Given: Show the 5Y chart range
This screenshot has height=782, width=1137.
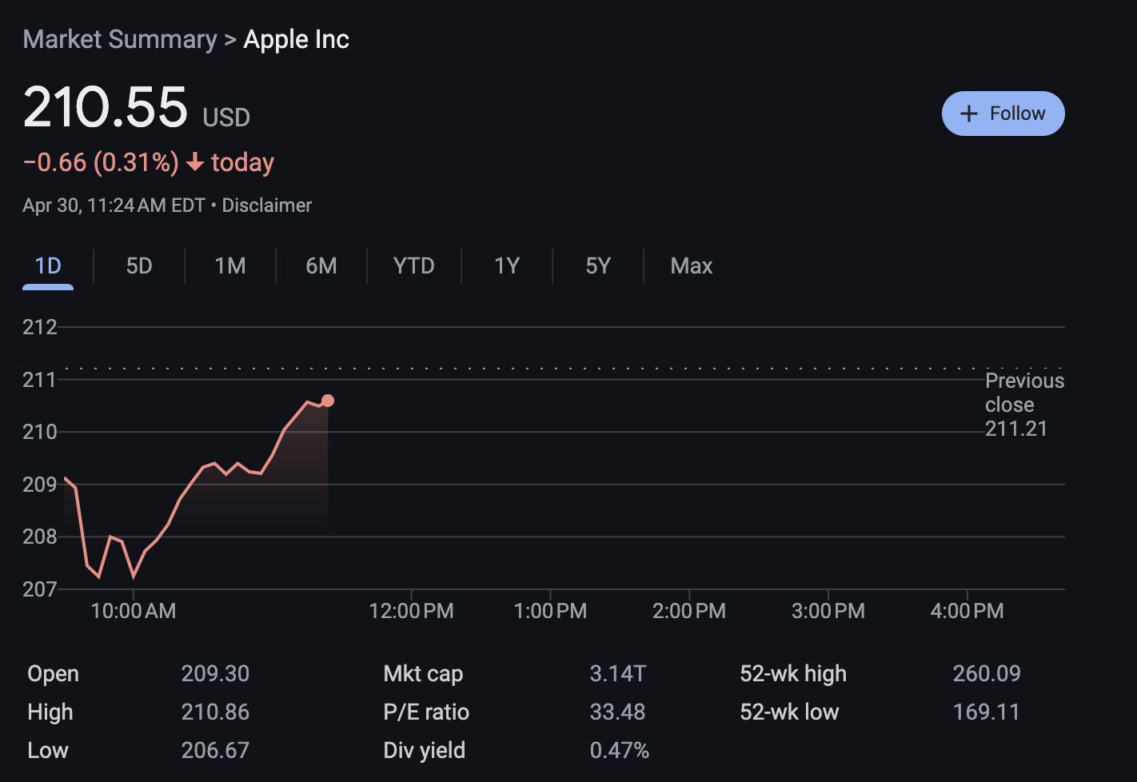Looking at the screenshot, I should coord(598,266).
